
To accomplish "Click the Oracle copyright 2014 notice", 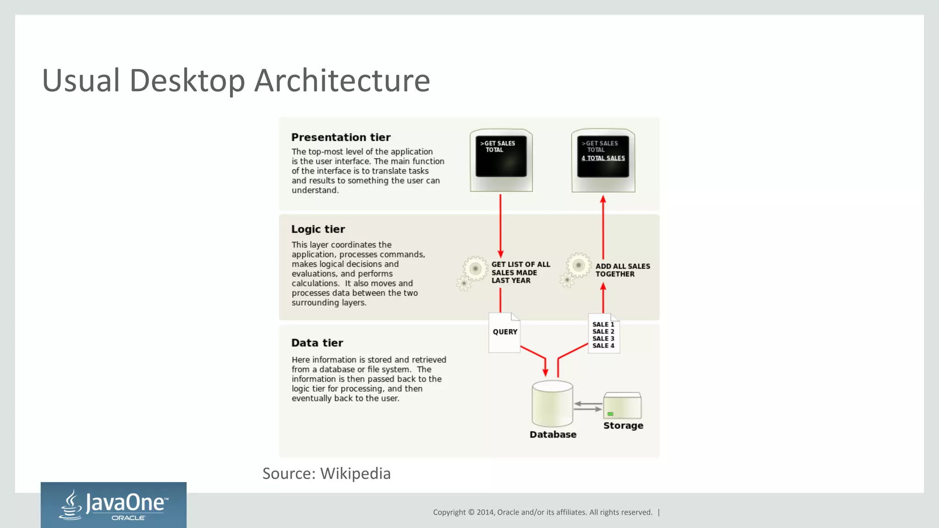I will tap(543, 512).
